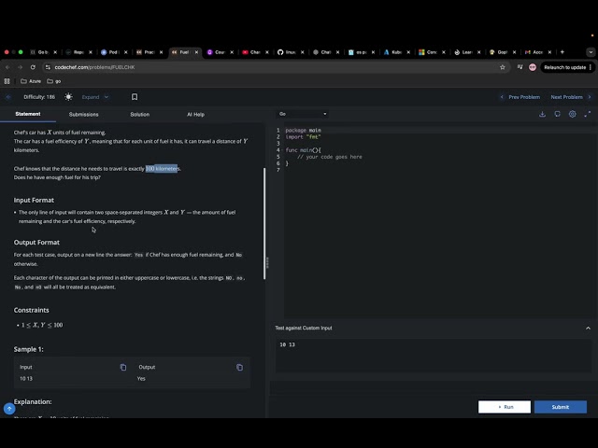This screenshot has width=598, height=448.
Task: Click the reset code icon above the editor
Action: click(557, 114)
